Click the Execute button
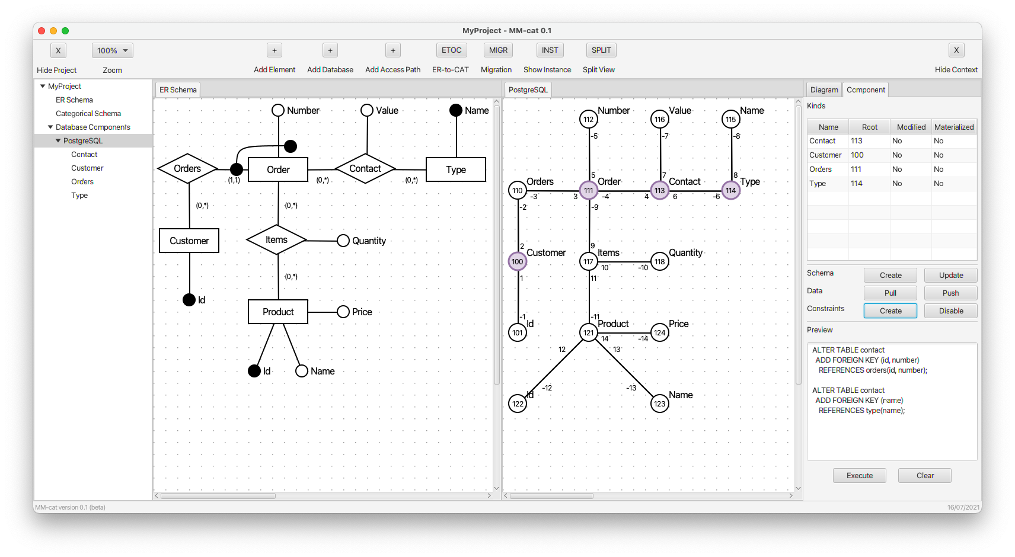The width and height of the screenshot is (1015, 557). point(860,476)
